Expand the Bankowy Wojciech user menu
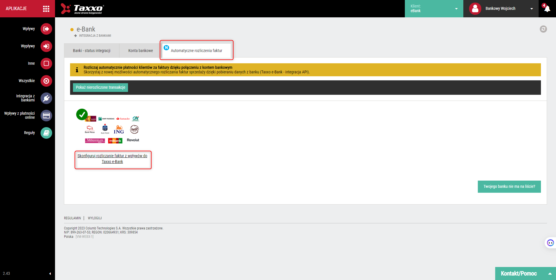The height and width of the screenshot is (280, 556). point(501,9)
